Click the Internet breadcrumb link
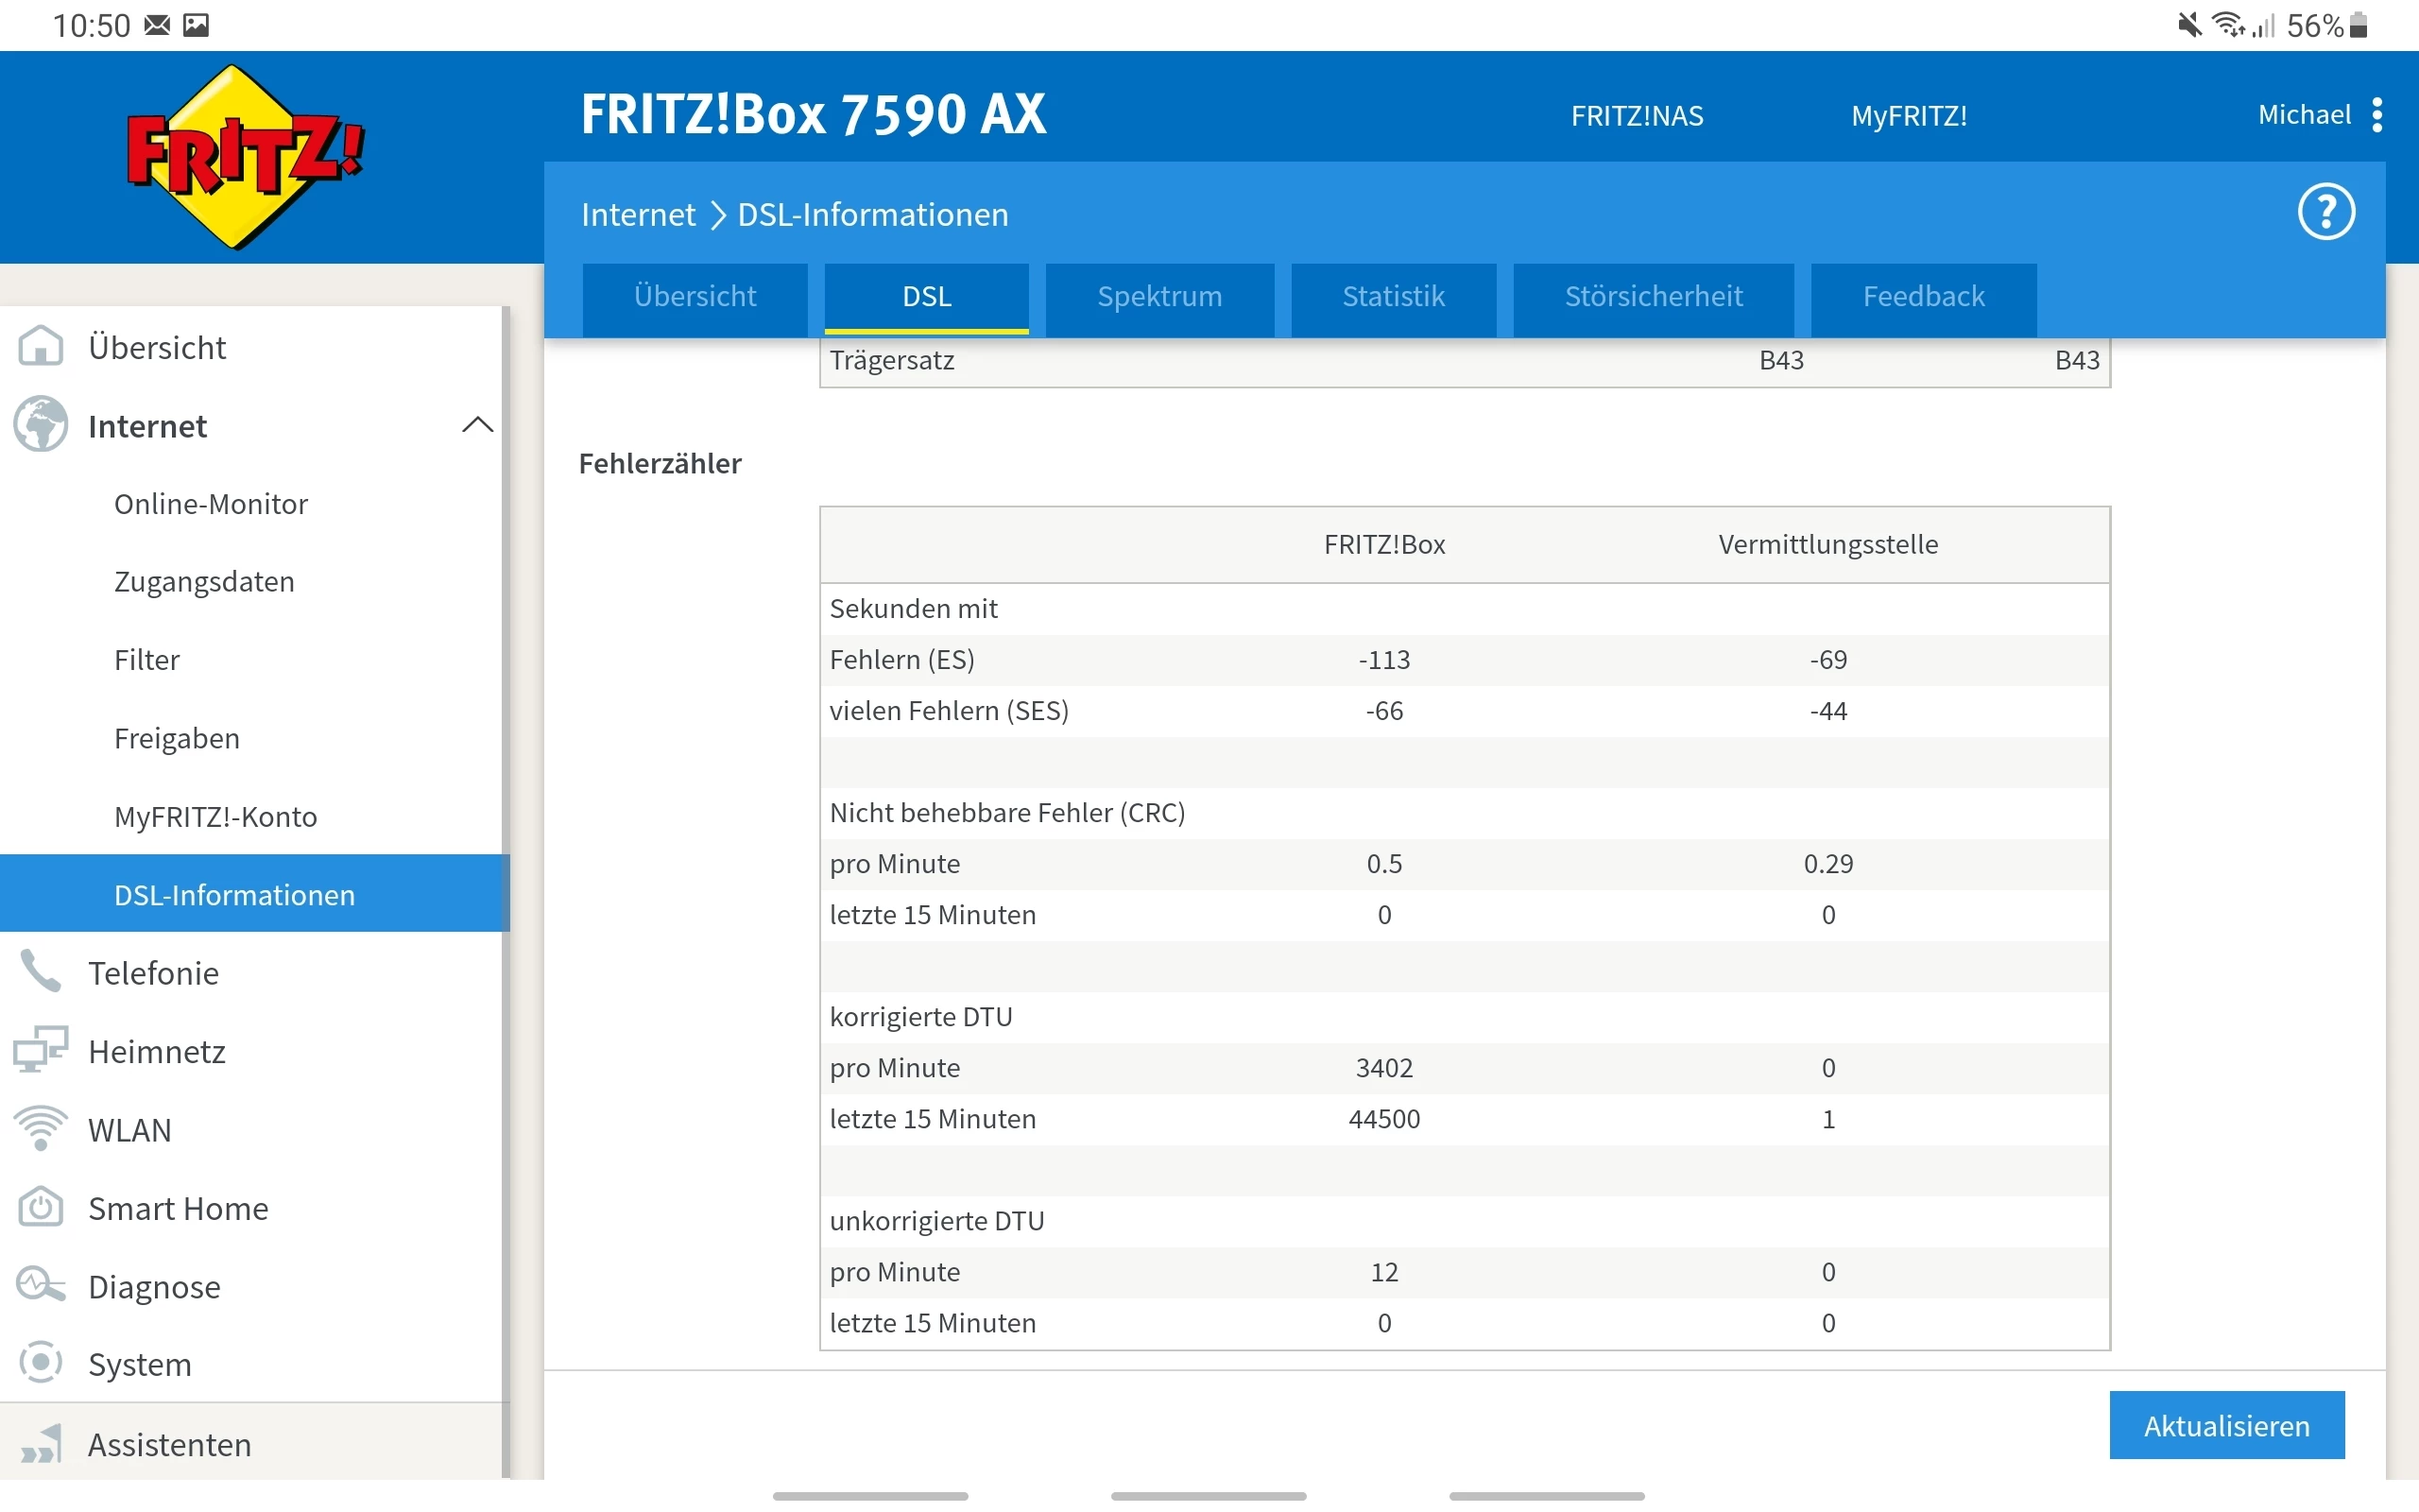 (638, 215)
